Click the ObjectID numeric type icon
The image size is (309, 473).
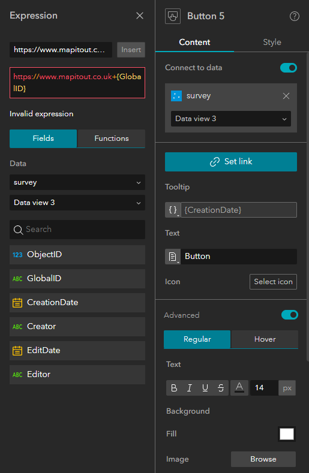click(17, 255)
